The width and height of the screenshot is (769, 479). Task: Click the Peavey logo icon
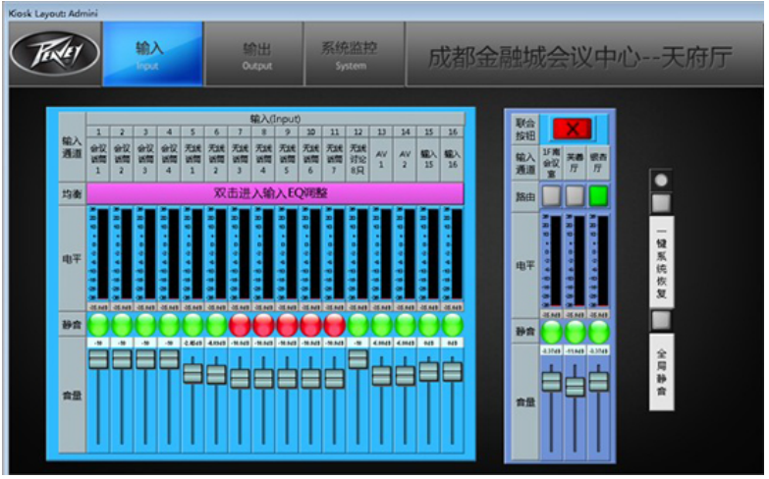tap(54, 52)
